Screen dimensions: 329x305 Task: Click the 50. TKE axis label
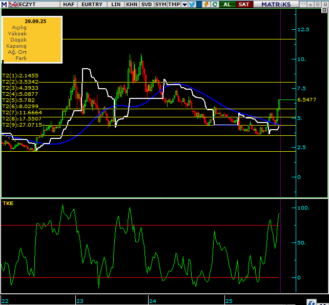pos(302,243)
